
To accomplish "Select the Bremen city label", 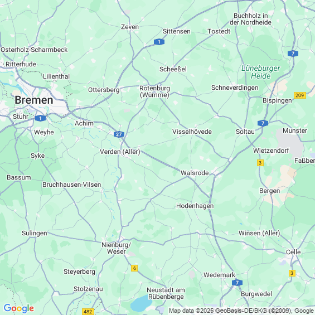I will click(x=34, y=100).
